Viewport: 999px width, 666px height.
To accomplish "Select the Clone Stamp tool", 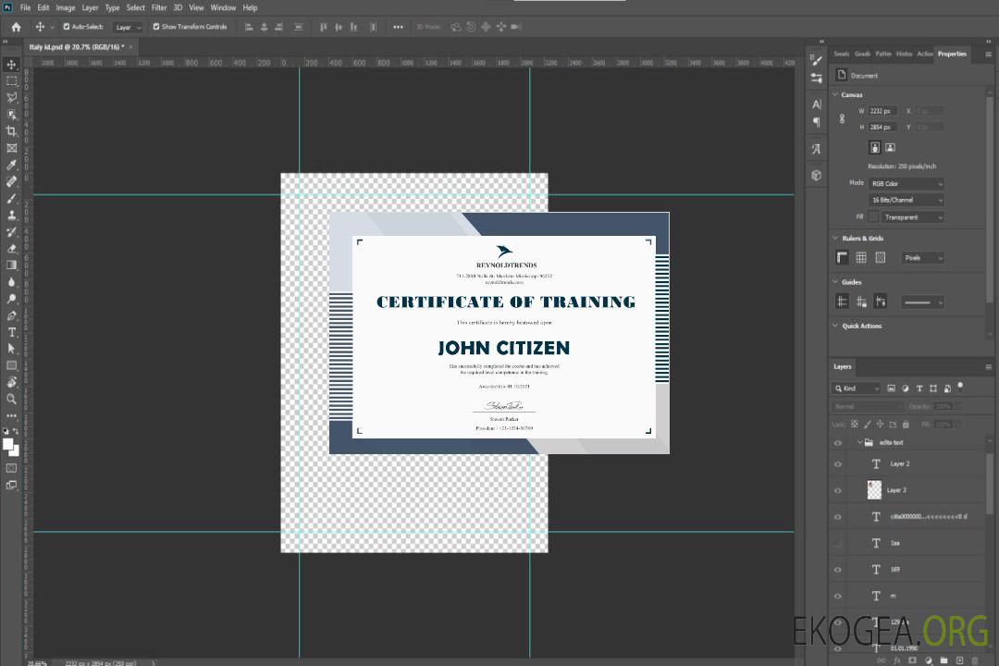I will (x=11, y=215).
